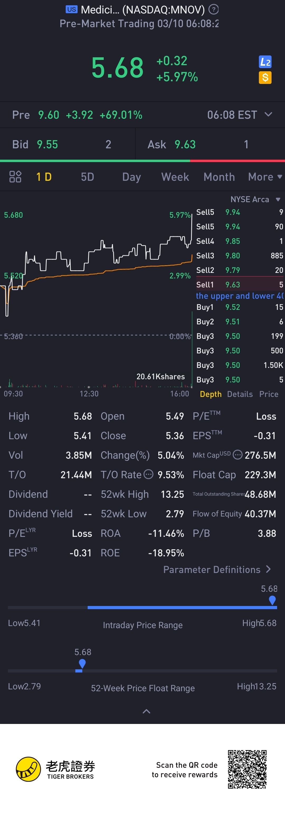The height and width of the screenshot is (815, 285).
Task: Tap the QR code for rewards
Action: (x=247, y=769)
